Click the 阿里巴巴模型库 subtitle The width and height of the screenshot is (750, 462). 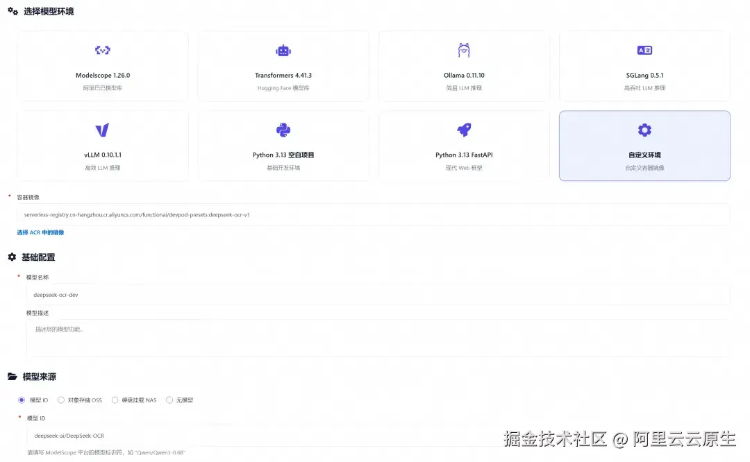pos(102,88)
